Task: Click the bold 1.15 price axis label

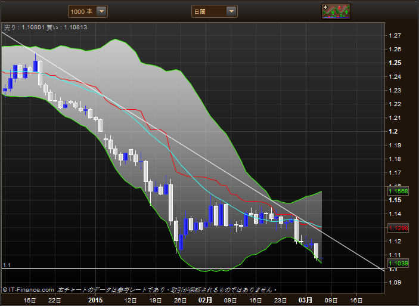Action: point(395,200)
